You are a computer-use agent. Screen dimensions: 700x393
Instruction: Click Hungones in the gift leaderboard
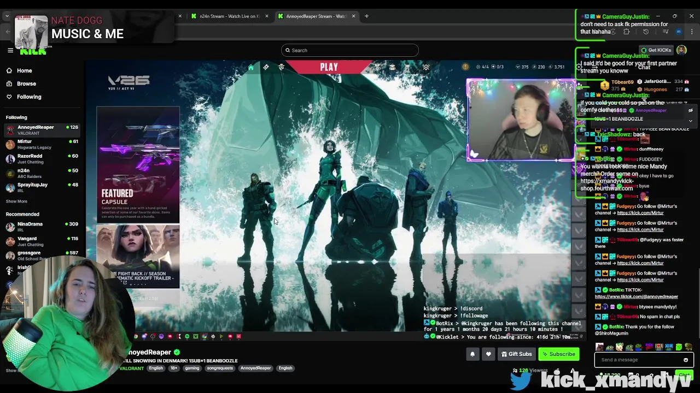pyautogui.click(x=655, y=90)
